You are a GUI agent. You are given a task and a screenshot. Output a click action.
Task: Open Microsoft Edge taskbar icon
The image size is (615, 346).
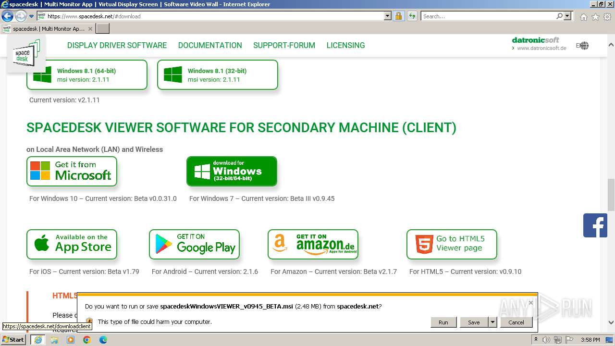point(103,340)
